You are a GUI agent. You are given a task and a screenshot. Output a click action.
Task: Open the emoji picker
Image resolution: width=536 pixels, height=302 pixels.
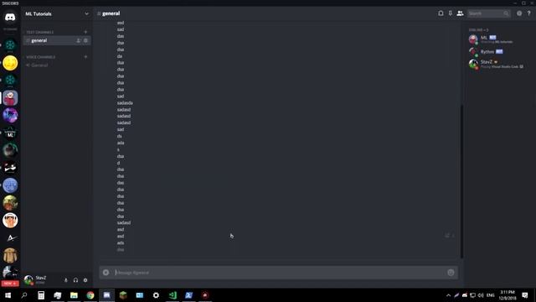pyautogui.click(x=451, y=273)
